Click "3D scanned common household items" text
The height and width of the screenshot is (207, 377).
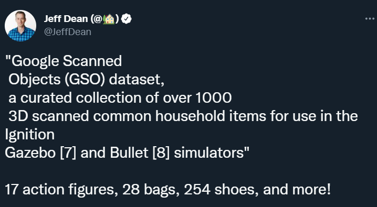(137, 116)
